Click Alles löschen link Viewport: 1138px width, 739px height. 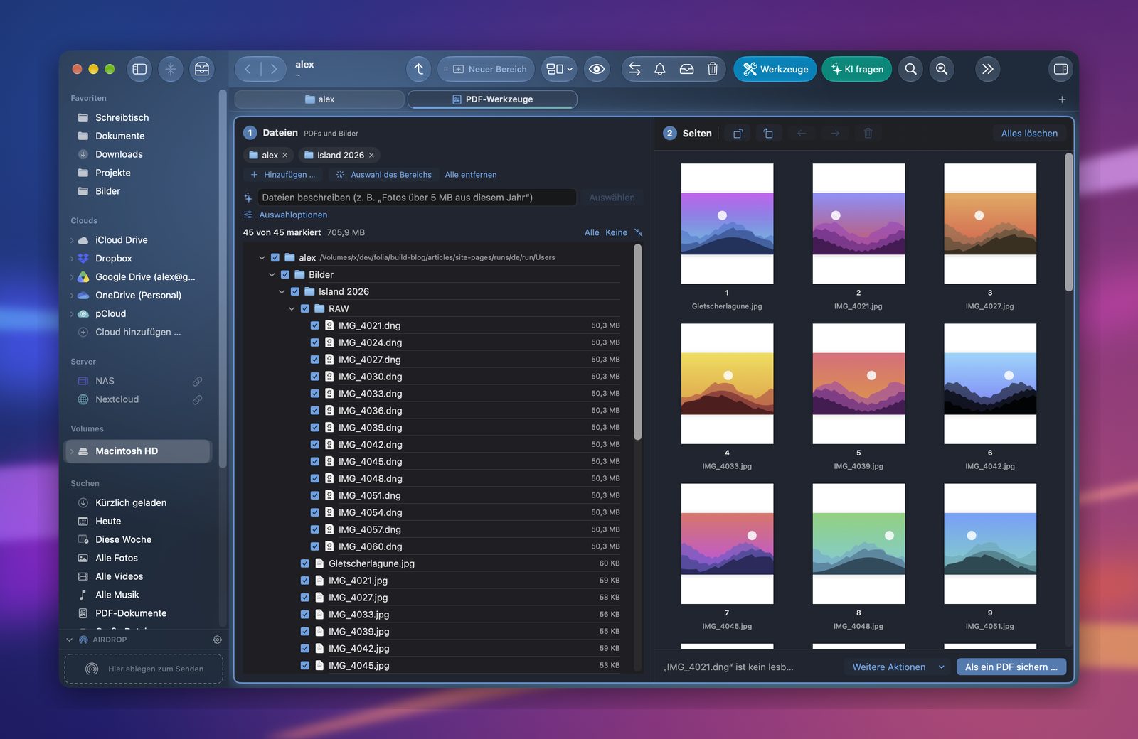pyautogui.click(x=1029, y=133)
